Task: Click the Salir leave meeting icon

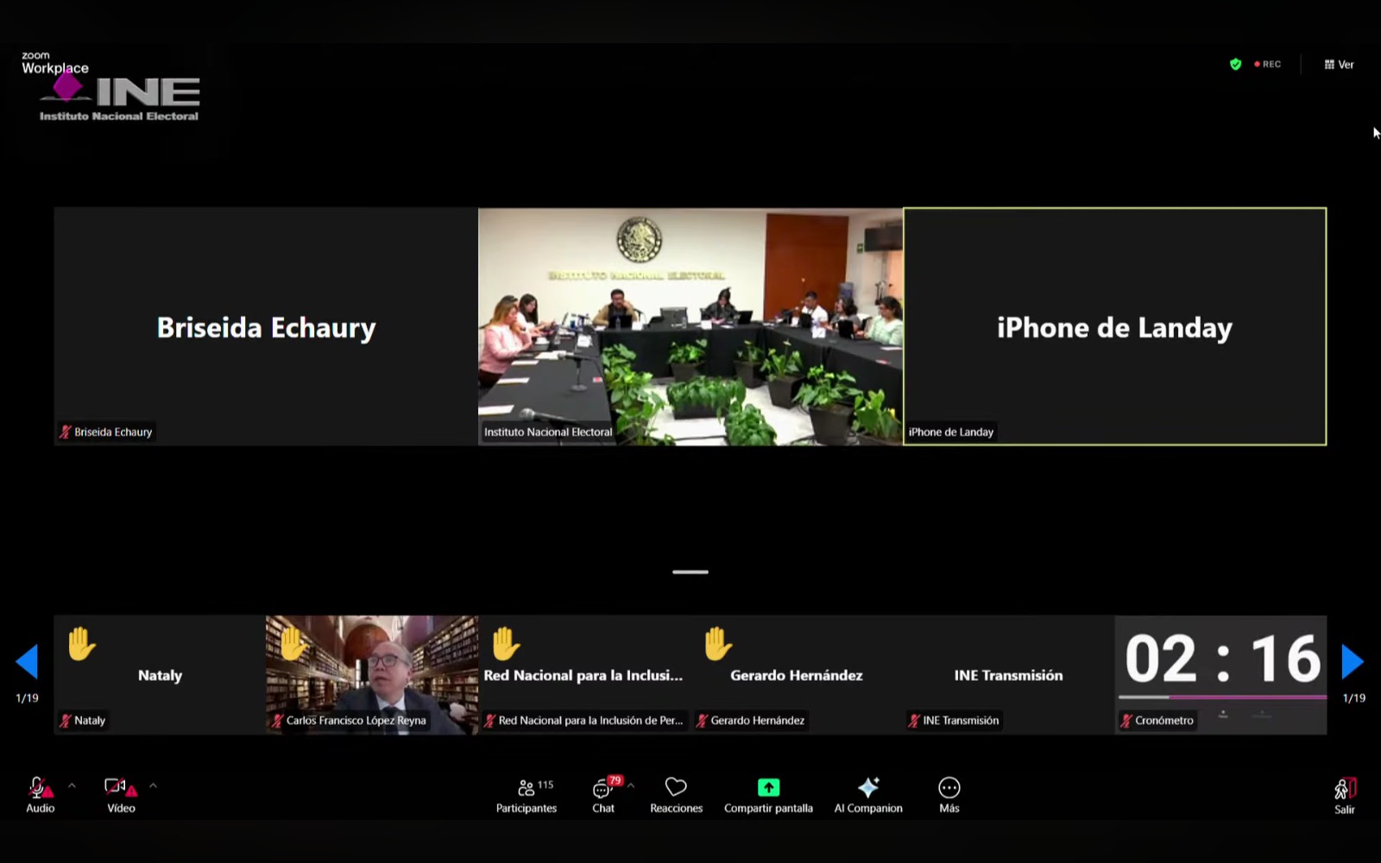Action: click(x=1344, y=794)
